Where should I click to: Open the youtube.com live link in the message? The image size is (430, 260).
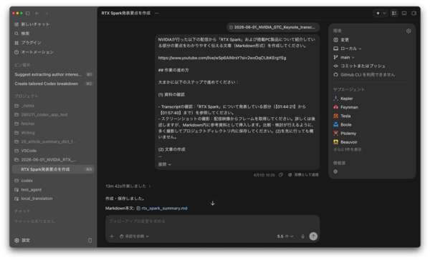pyautogui.click(x=222, y=58)
